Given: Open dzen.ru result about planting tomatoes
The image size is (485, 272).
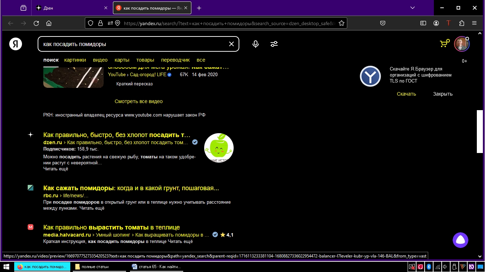Looking at the screenshot, I should pos(117,135).
